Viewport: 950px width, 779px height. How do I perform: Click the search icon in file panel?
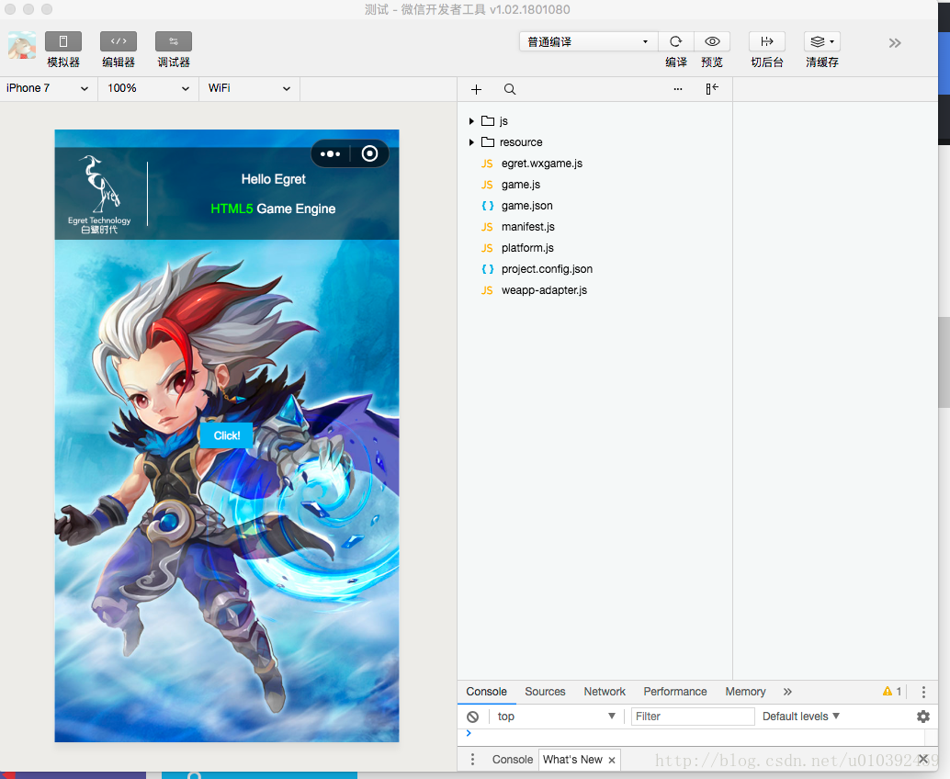pos(510,90)
